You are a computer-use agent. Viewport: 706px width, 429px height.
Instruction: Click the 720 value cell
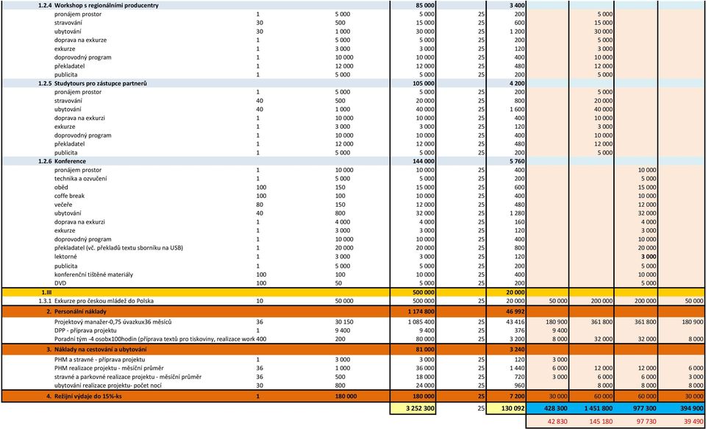tap(520, 377)
